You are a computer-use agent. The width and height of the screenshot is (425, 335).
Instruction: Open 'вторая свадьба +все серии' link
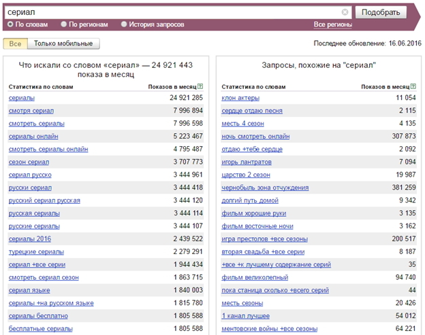[263, 251]
